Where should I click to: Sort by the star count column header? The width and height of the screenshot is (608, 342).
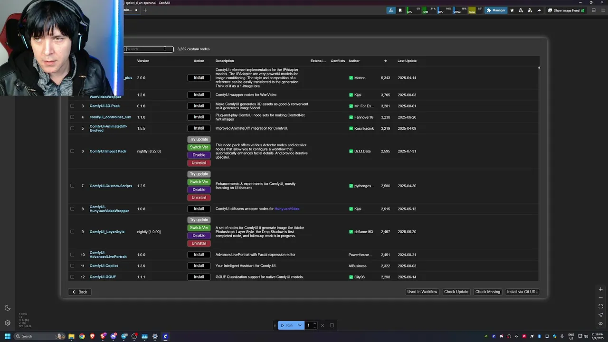385,61
